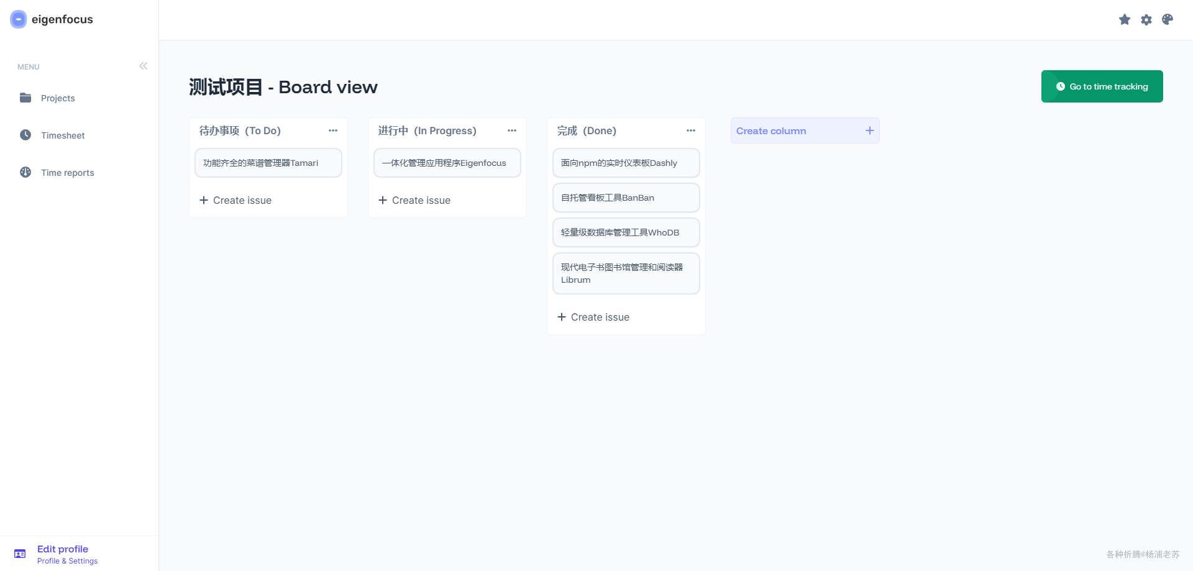Open the Done column options menu
The image size is (1193, 571).
(691, 130)
